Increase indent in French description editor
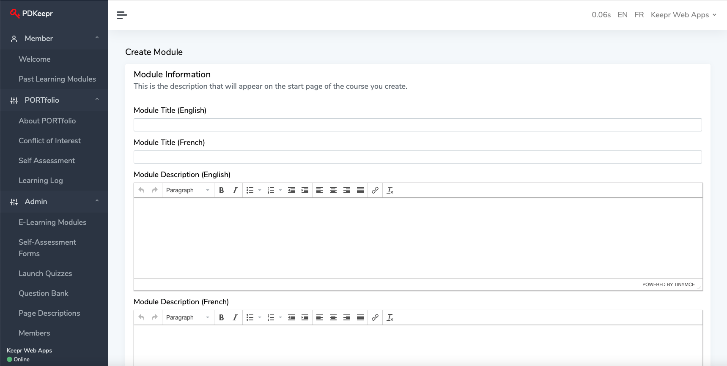727x366 pixels. (305, 317)
